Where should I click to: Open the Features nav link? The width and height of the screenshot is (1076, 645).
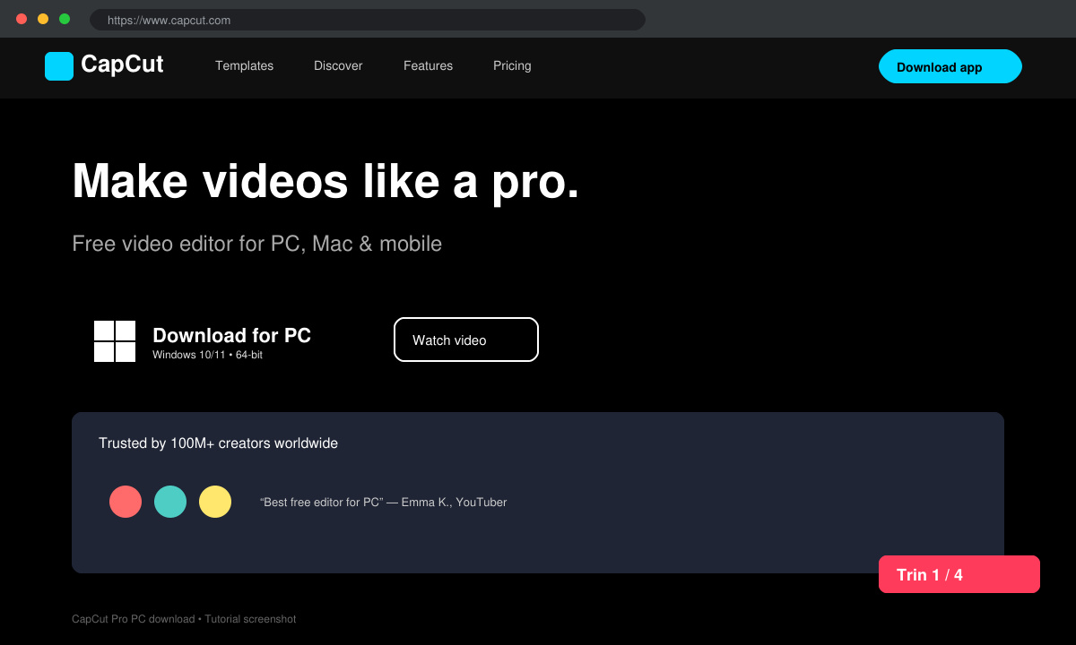(428, 65)
